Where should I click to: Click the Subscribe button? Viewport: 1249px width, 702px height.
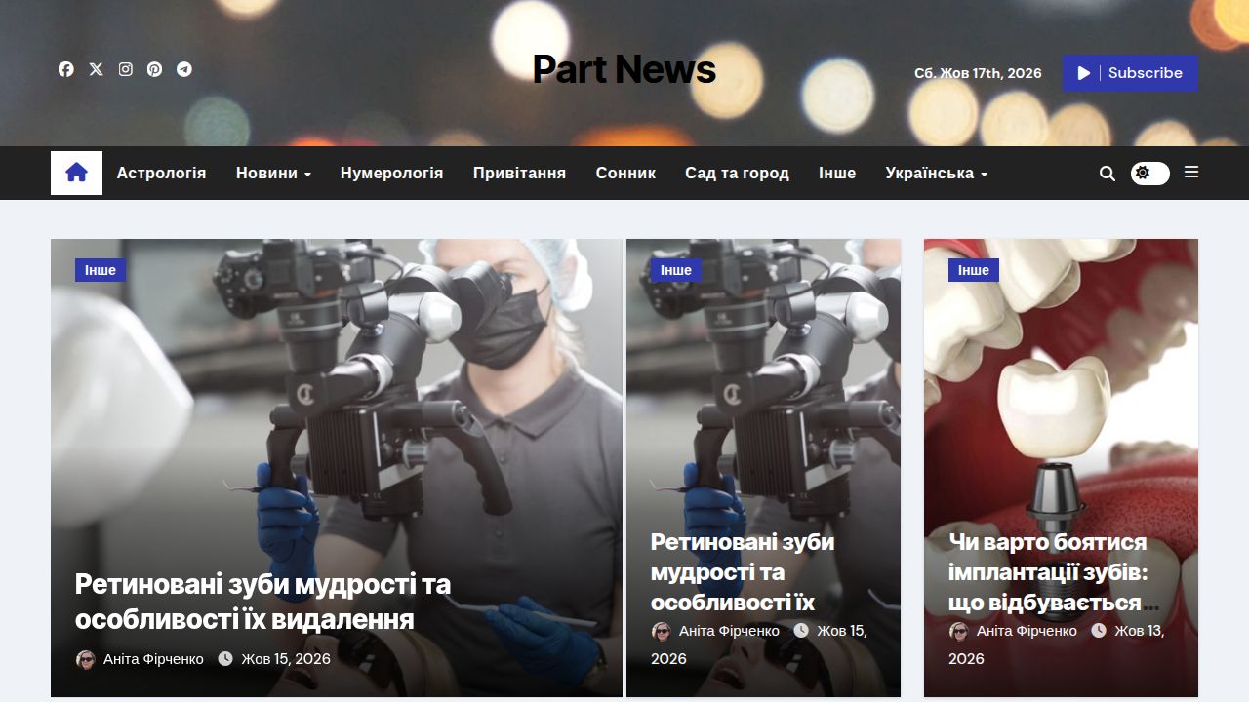coord(1130,73)
